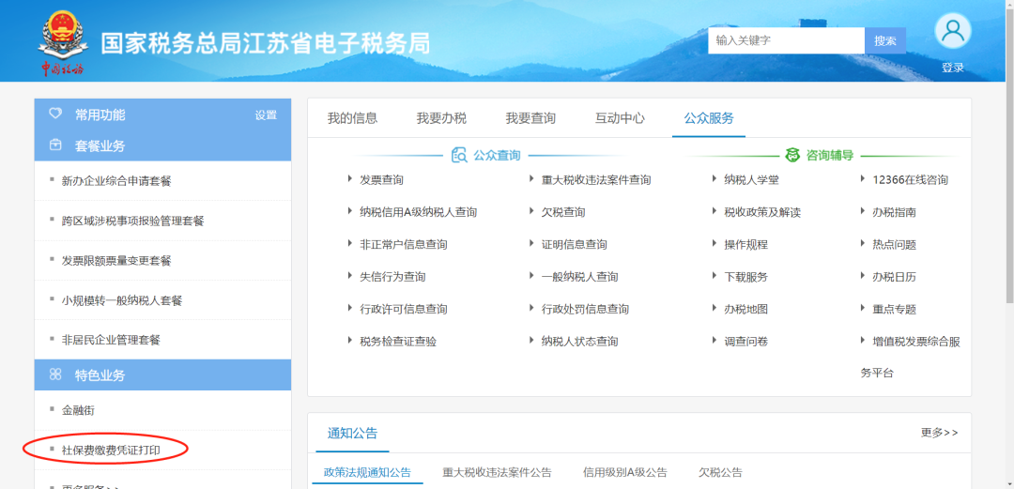Click the 登录 login link
Screen dimensions: 1014x489
[953, 68]
